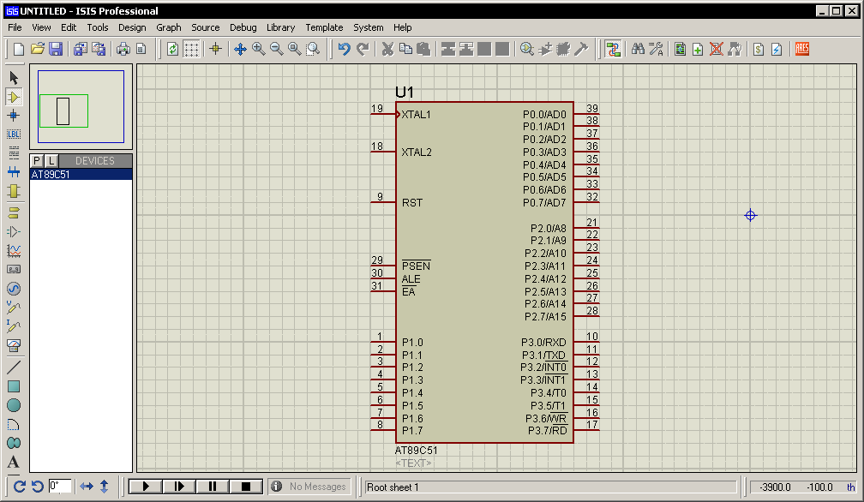Click the Print toolbar icon
The width and height of the screenshot is (864, 502).
click(123, 49)
